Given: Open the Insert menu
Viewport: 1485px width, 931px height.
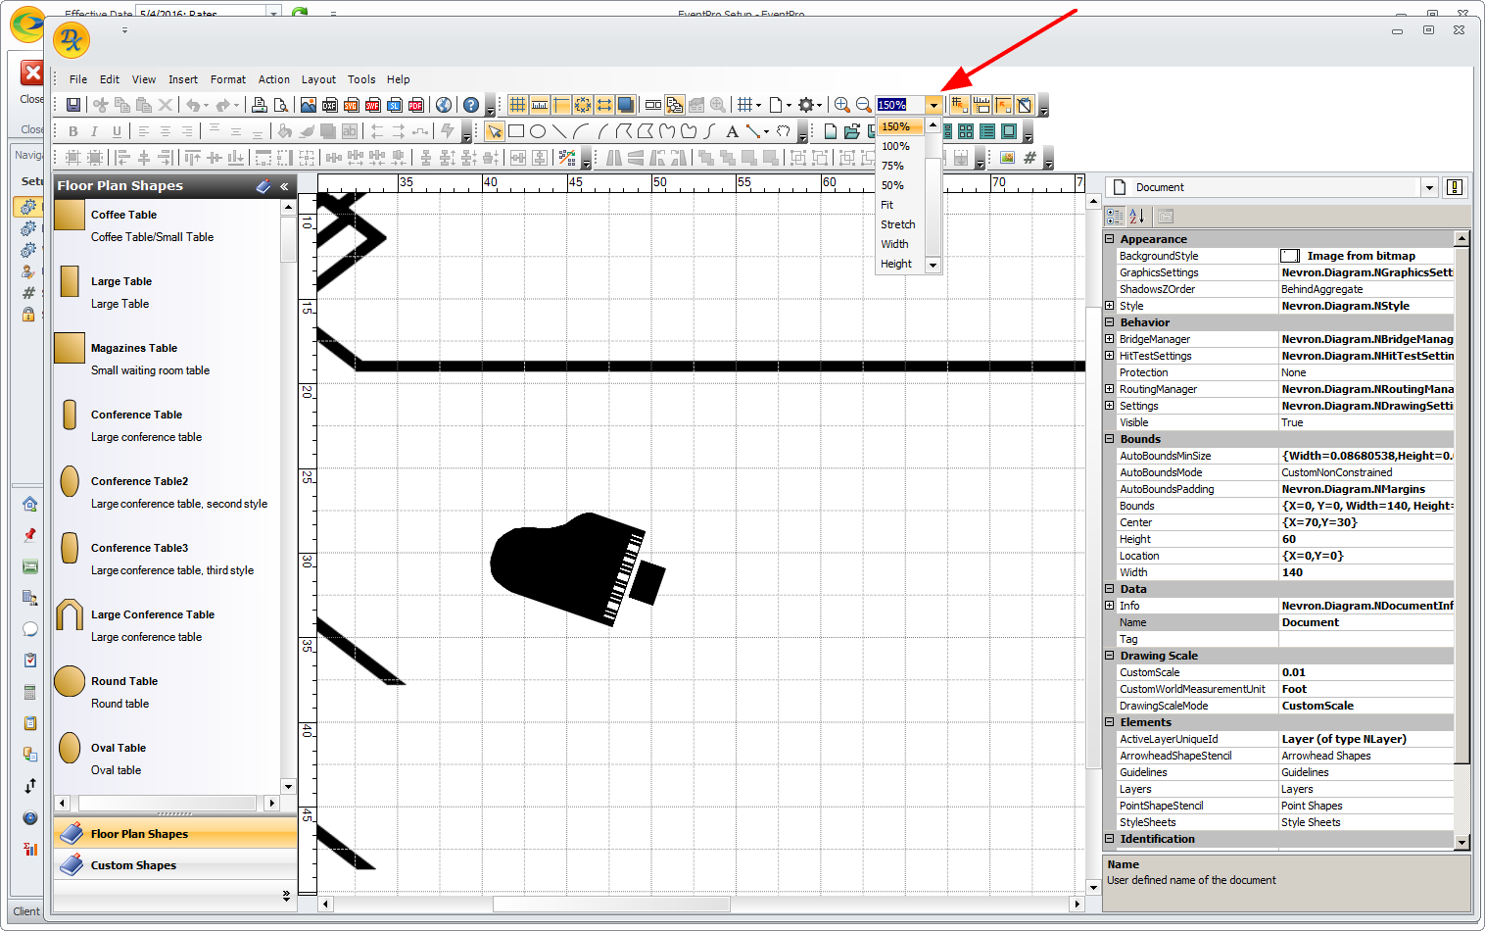Looking at the screenshot, I should [x=183, y=79].
